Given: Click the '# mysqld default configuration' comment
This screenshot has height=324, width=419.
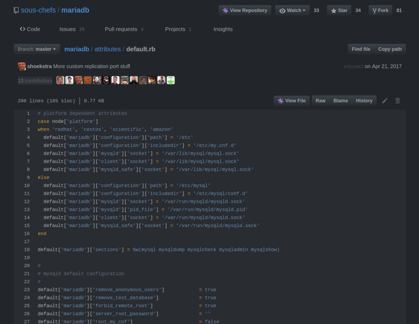Looking at the screenshot, I should (81, 274).
